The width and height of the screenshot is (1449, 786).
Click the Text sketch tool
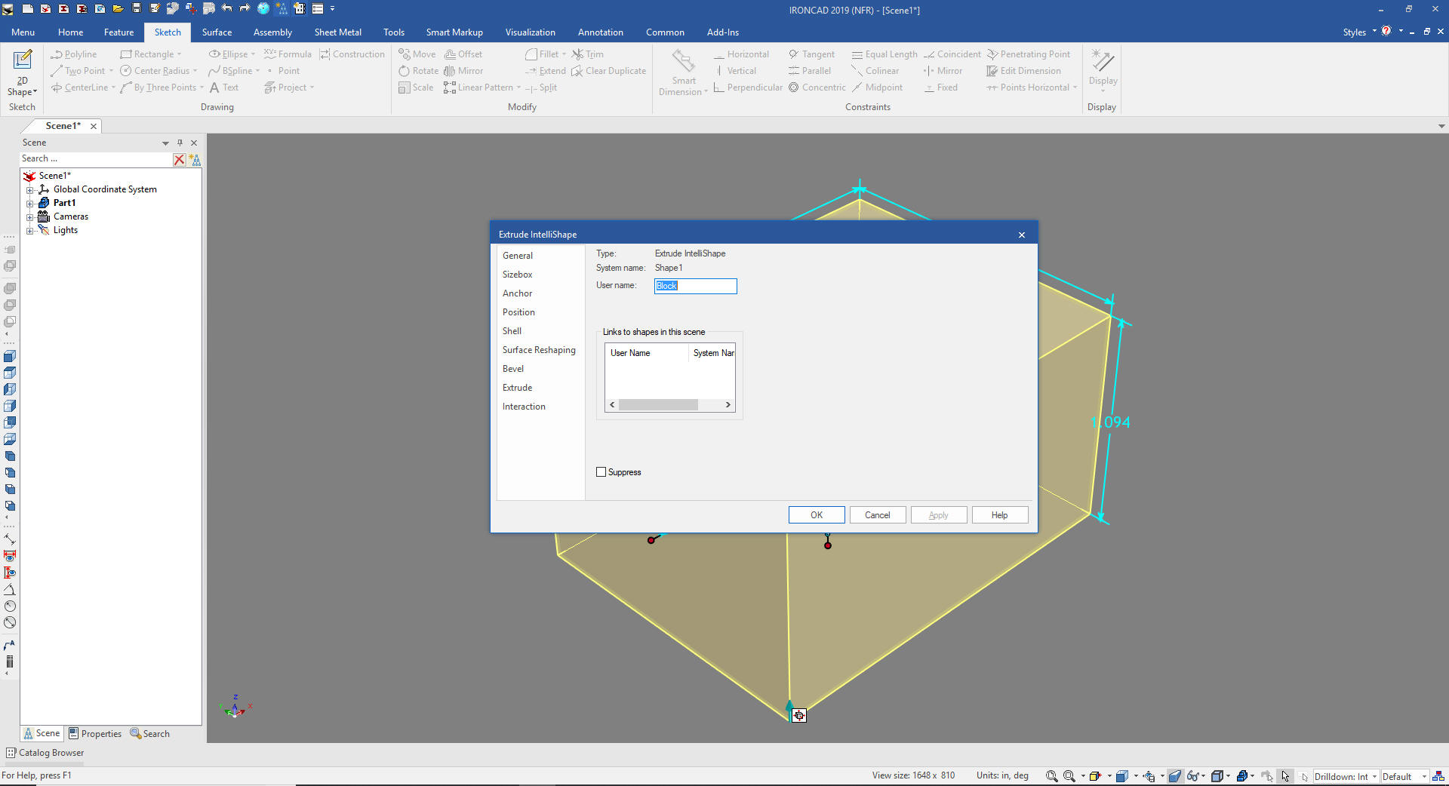click(x=224, y=88)
